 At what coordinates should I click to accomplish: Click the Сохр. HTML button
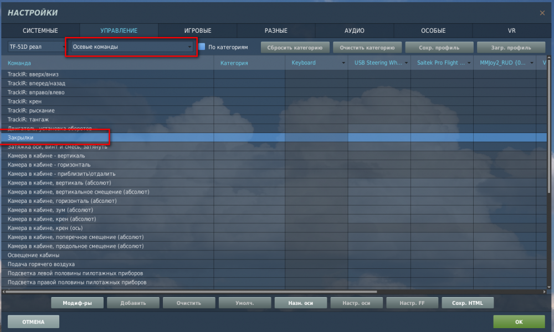click(468, 303)
